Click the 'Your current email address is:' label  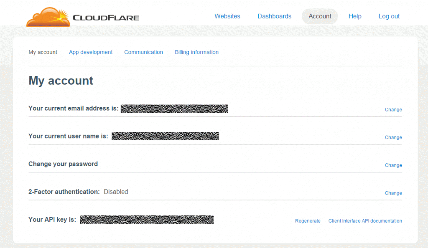tap(74, 109)
